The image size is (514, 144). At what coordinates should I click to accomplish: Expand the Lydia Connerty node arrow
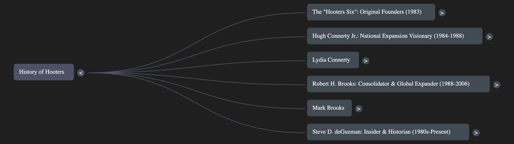366,61
